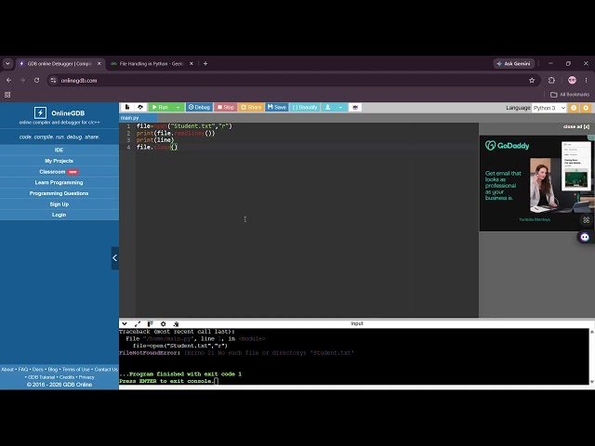
Task: Open the apps grid in bookmarks bar
Action: coord(7,95)
